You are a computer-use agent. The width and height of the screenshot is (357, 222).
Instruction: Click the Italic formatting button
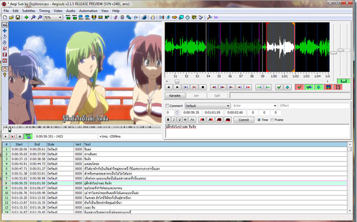[174, 120]
